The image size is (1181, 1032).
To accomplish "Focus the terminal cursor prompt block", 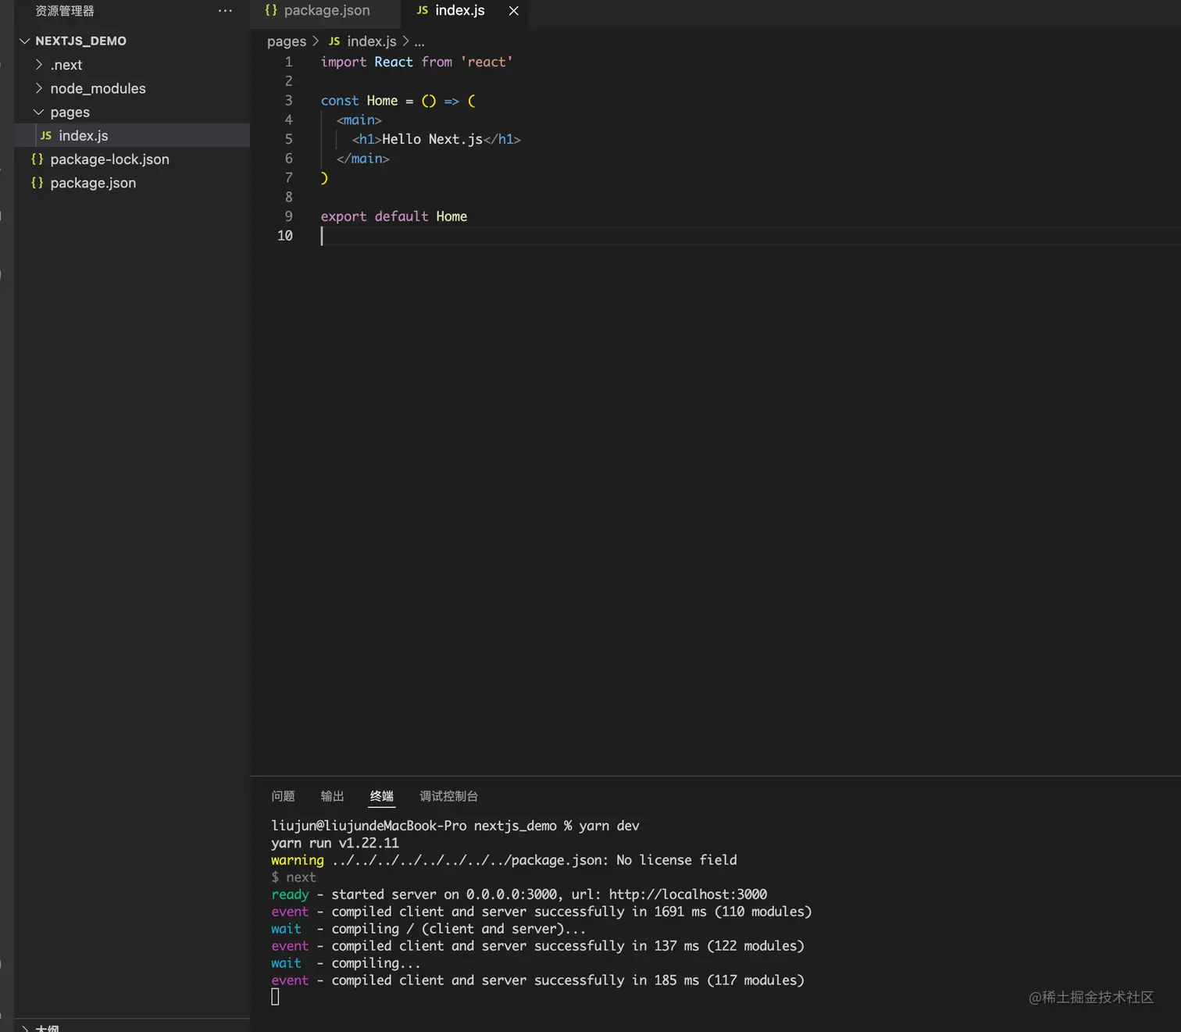I will click(x=275, y=997).
